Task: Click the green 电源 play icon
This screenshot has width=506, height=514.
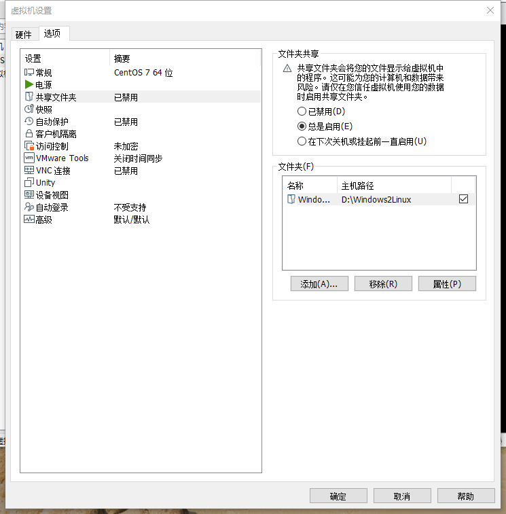Action: point(29,84)
